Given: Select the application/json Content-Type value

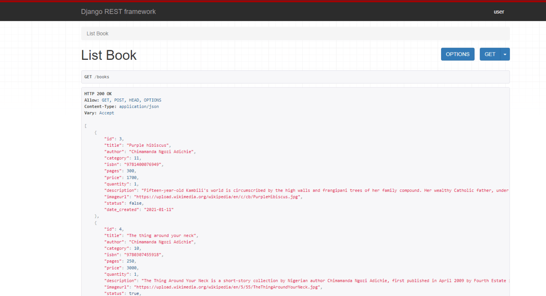Looking at the screenshot, I should point(139,106).
